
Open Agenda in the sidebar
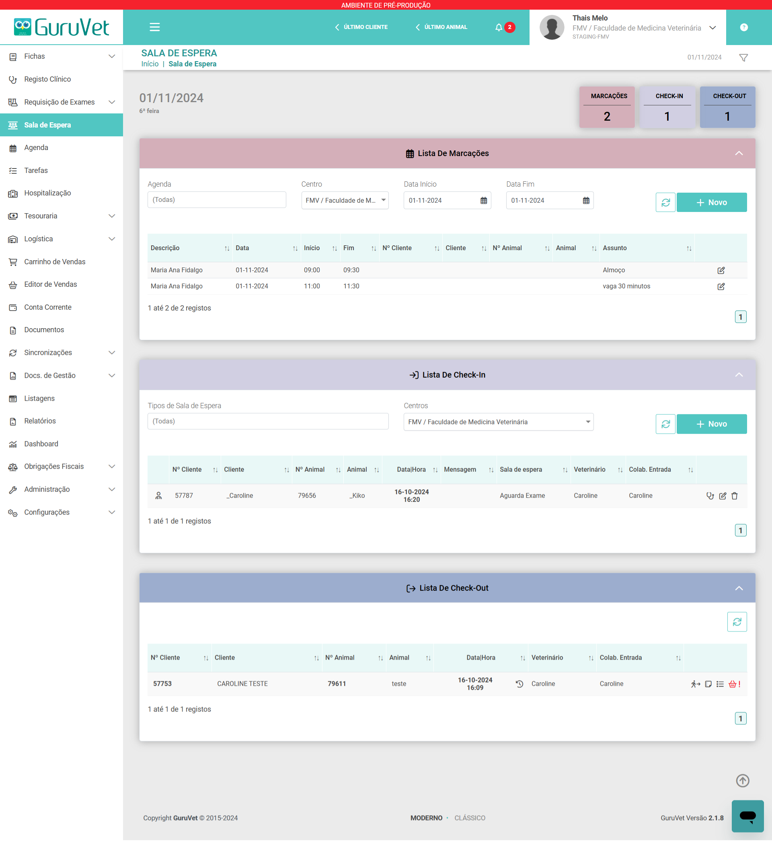tap(36, 148)
